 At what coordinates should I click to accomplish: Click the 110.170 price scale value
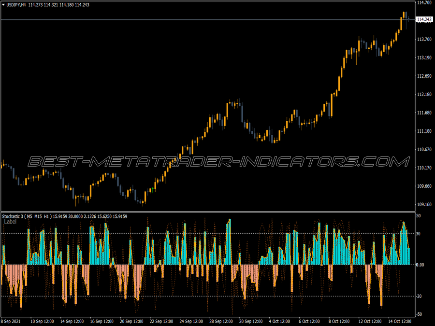tap(424, 168)
